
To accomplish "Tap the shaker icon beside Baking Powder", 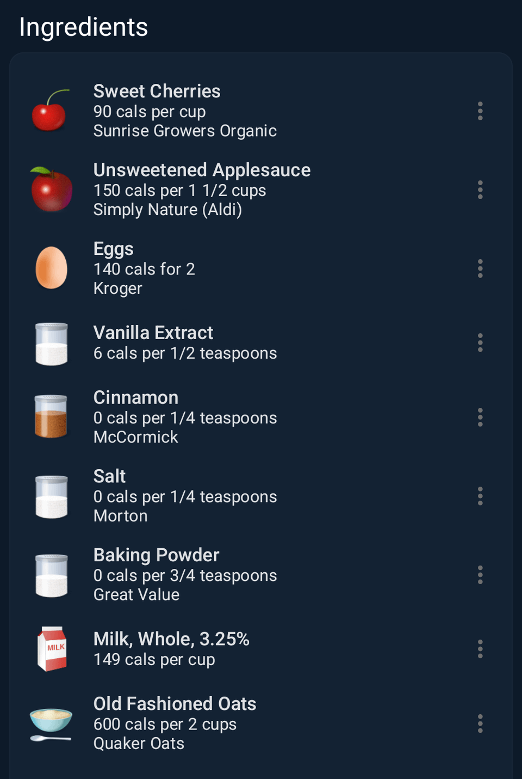I will [51, 575].
